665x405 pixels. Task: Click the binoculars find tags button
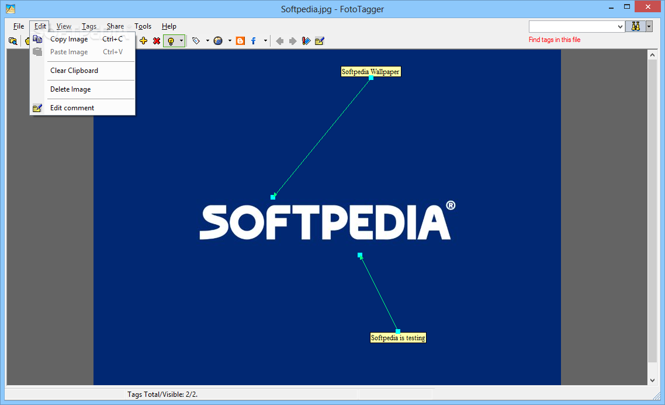coord(635,26)
